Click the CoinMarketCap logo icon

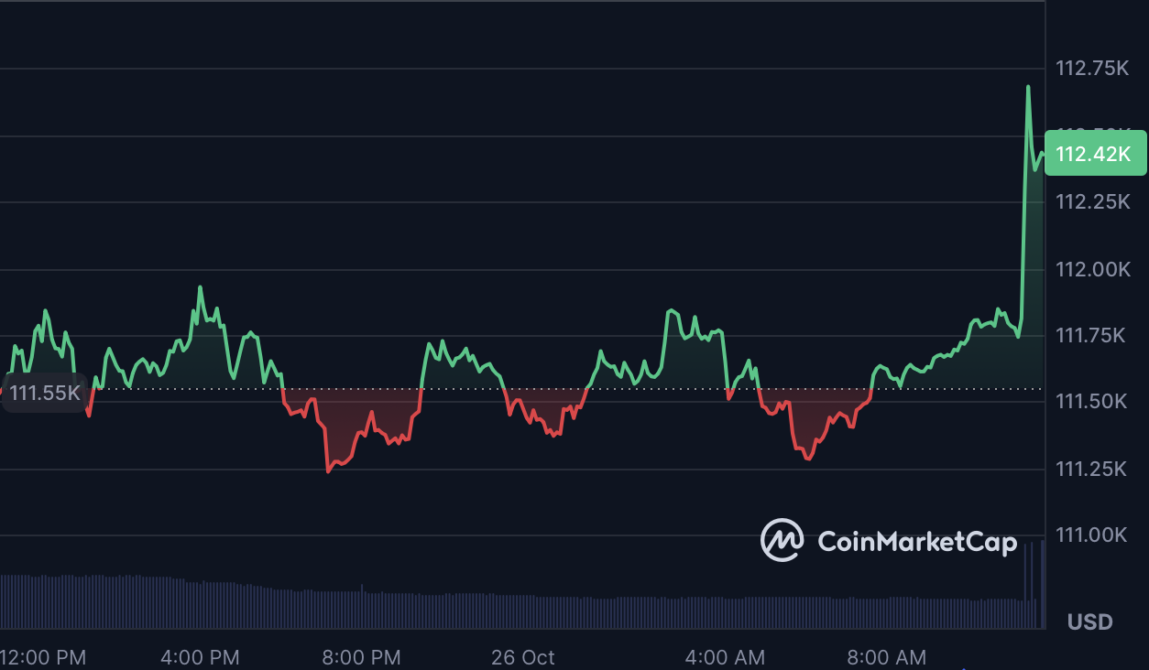pyautogui.click(x=782, y=541)
